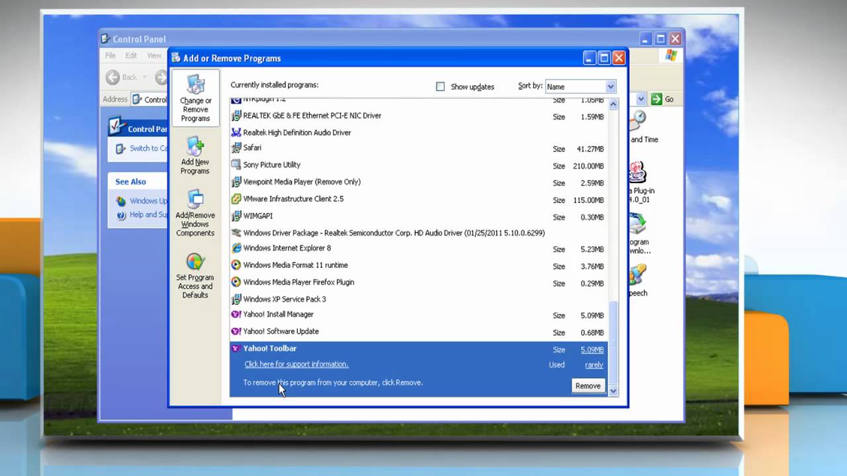
Task: Click the Sony Picture Utility icon
Action: [236, 165]
